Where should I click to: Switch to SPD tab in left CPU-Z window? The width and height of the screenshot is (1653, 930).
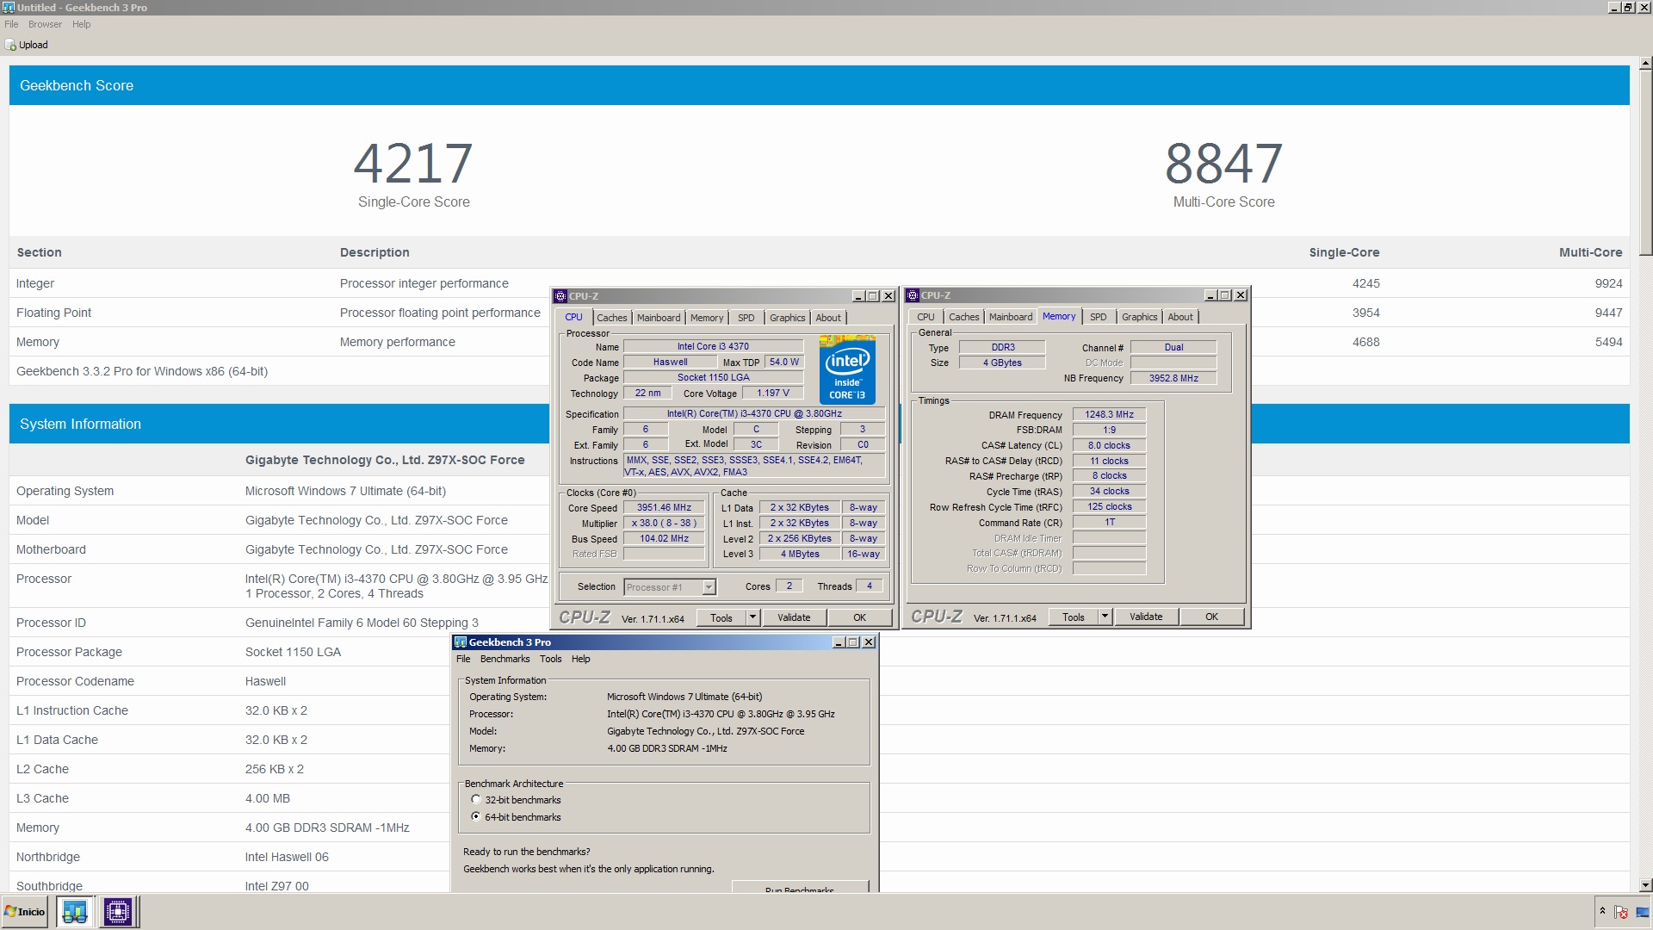coord(746,318)
